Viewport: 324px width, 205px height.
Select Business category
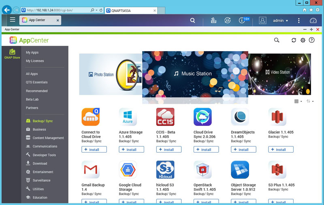click(36, 130)
